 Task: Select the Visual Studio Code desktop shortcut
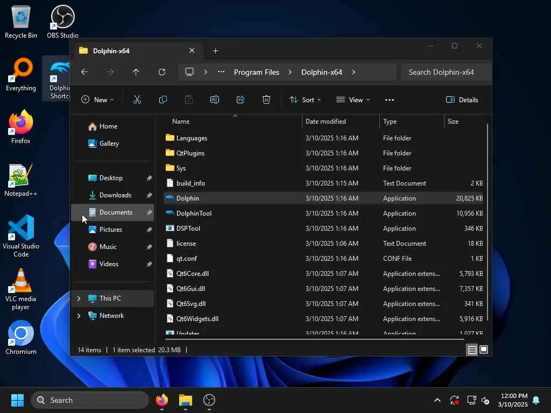(21, 236)
